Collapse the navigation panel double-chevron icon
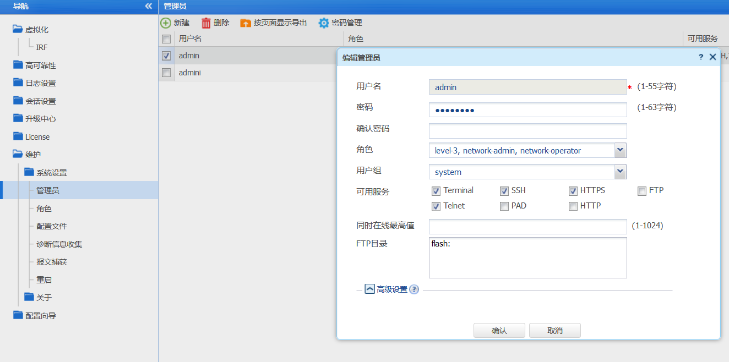The width and height of the screenshot is (729, 362). click(x=148, y=6)
